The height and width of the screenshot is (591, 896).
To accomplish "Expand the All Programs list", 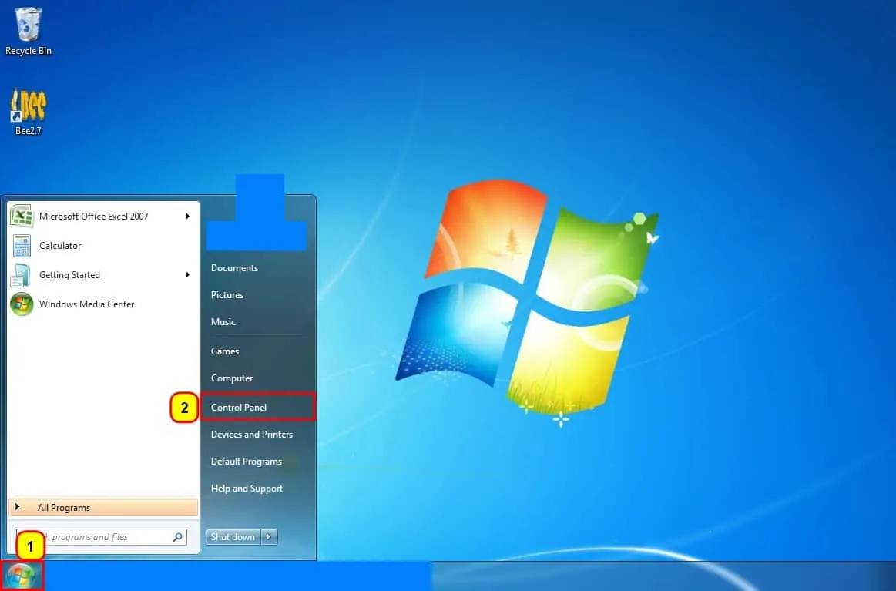I will (x=103, y=508).
